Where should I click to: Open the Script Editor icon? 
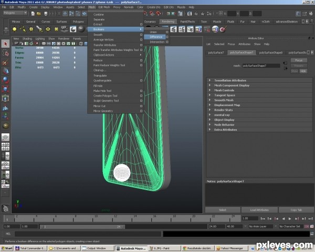tap(311, 234)
